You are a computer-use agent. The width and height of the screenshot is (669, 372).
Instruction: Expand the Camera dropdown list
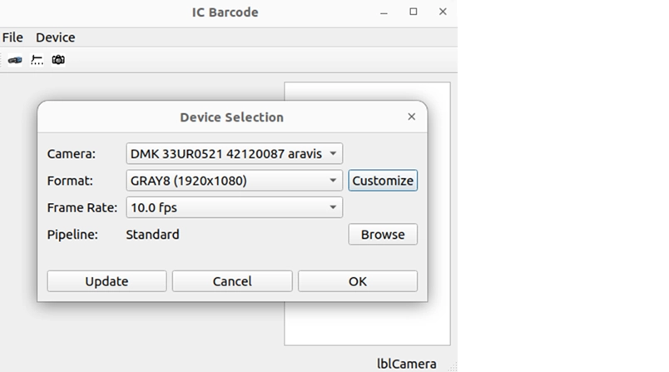(x=234, y=154)
